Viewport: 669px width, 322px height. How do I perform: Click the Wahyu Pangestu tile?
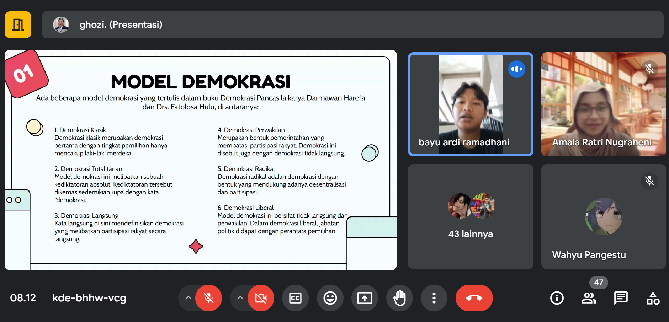click(603, 216)
